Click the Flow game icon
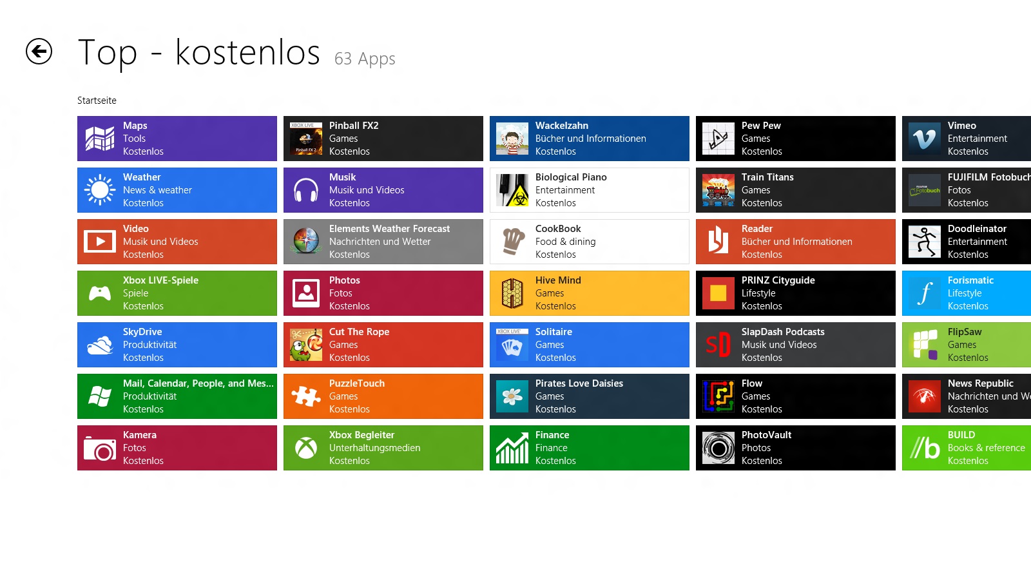Image resolution: width=1031 pixels, height=580 pixels. click(718, 396)
